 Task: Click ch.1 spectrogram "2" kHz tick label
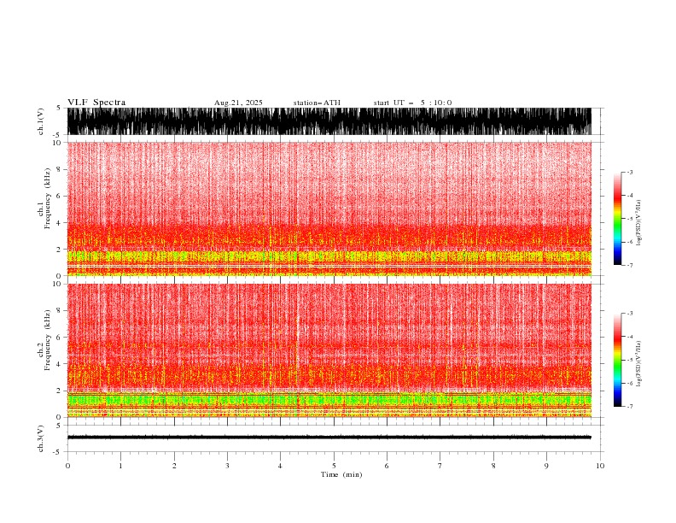click(60, 250)
